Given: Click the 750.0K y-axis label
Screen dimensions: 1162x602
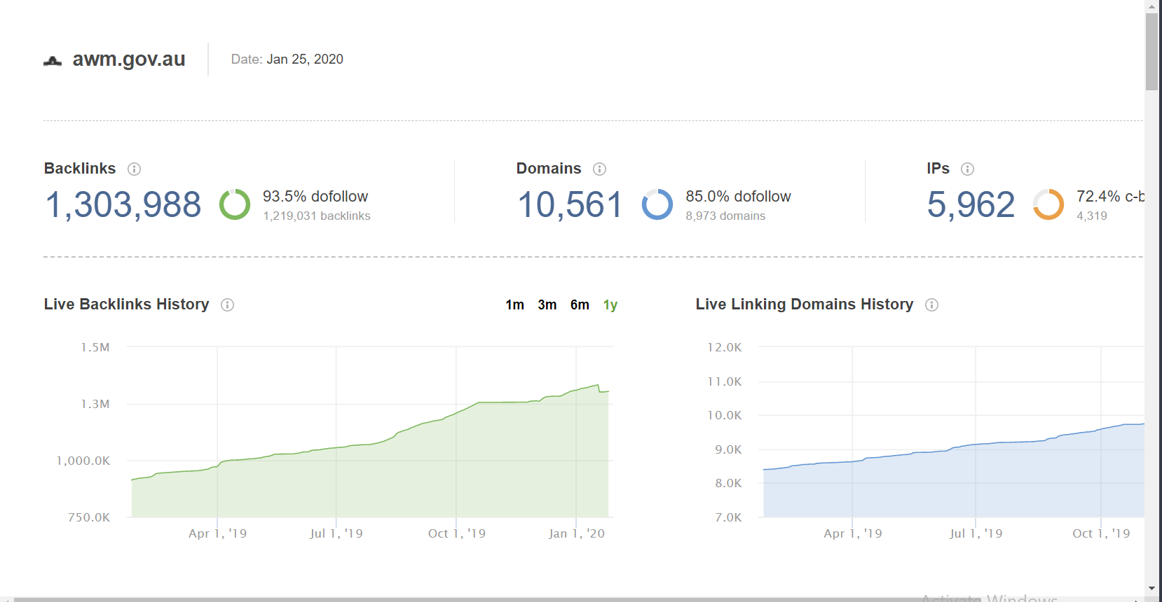Looking at the screenshot, I should [x=89, y=517].
